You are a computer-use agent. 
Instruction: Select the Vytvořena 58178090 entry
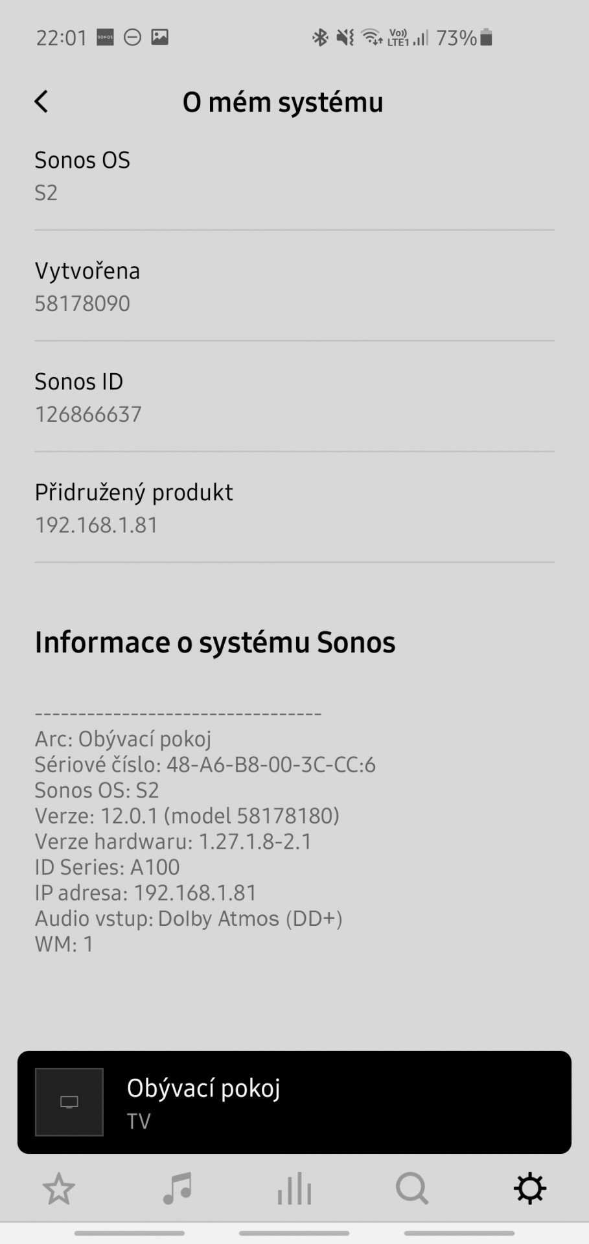tap(294, 286)
